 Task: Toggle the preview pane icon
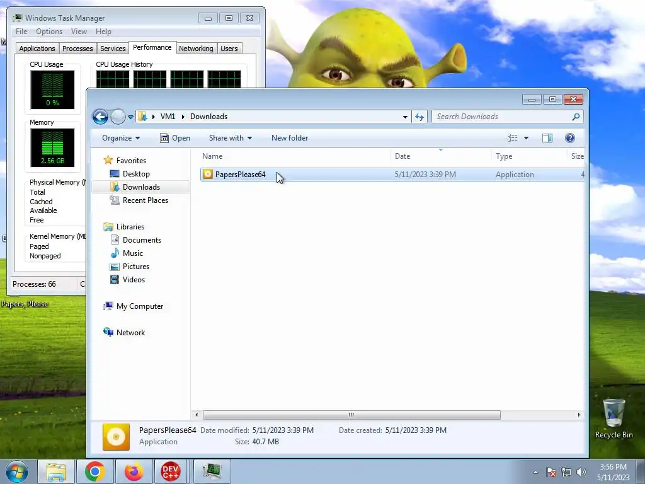tap(547, 138)
